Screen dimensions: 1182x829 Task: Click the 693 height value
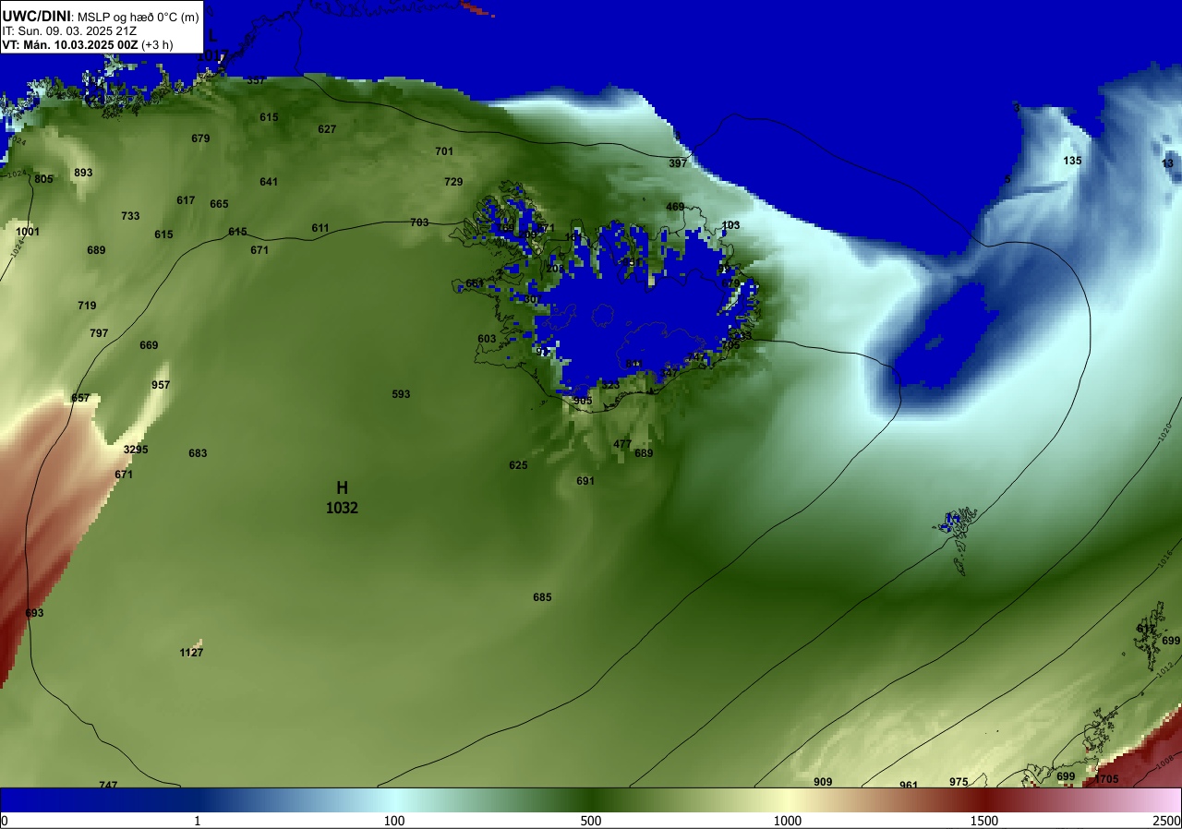tap(34, 613)
